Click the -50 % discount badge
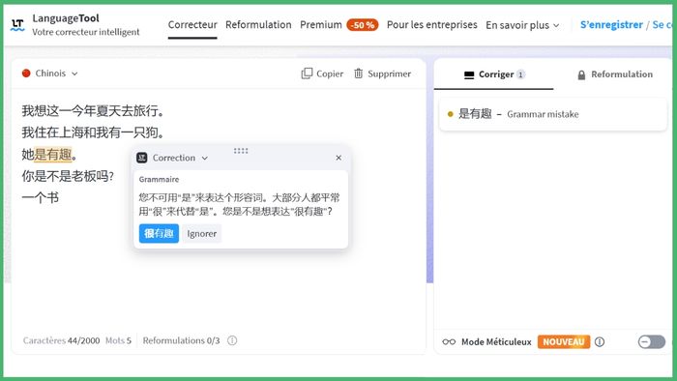 tap(363, 25)
